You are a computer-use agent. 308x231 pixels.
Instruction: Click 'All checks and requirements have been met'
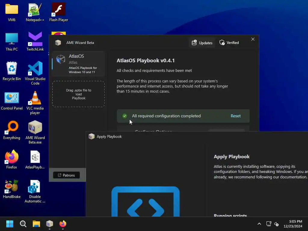pos(154,70)
